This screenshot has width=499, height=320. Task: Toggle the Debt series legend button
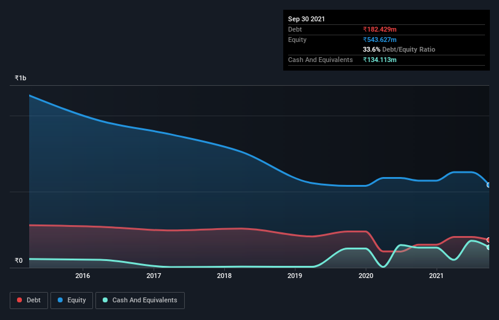(29, 301)
